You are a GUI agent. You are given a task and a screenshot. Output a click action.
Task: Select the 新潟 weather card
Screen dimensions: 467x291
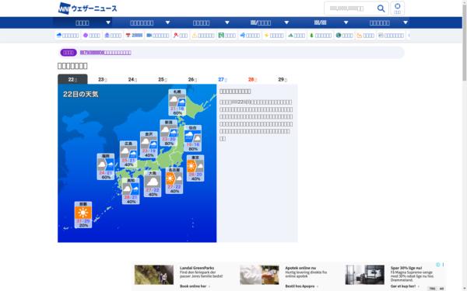(169, 133)
